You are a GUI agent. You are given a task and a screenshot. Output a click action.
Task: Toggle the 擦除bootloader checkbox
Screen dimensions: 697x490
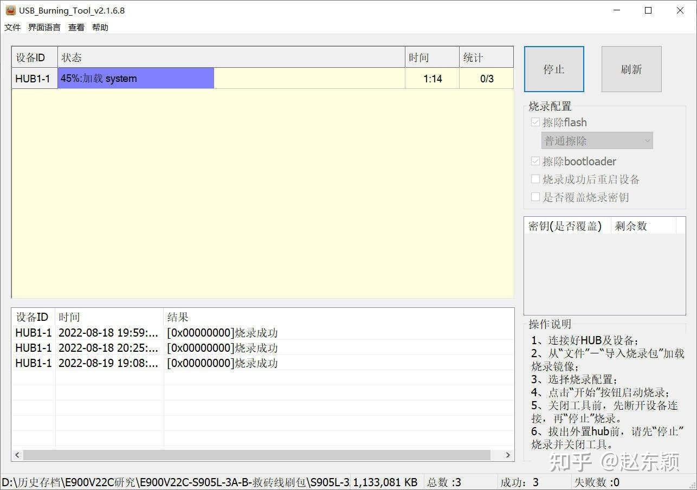pyautogui.click(x=535, y=161)
